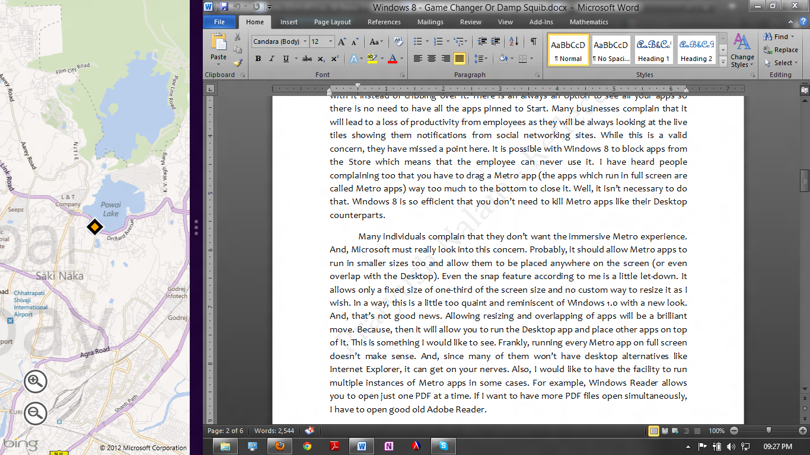Click the Cut scissors icon
Image resolution: width=810 pixels, height=455 pixels.
click(237, 37)
